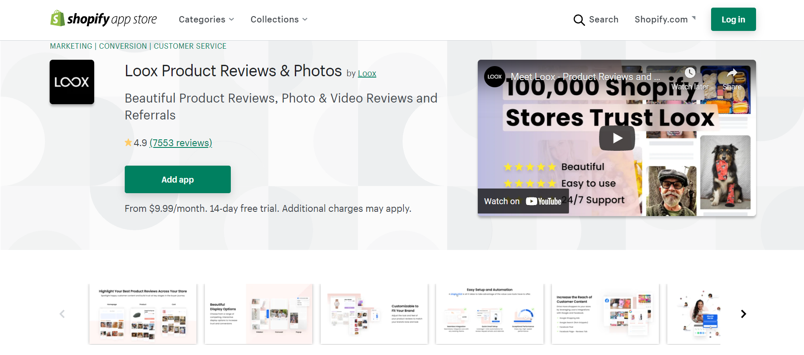Click the gold rating star icon

[x=129, y=143]
